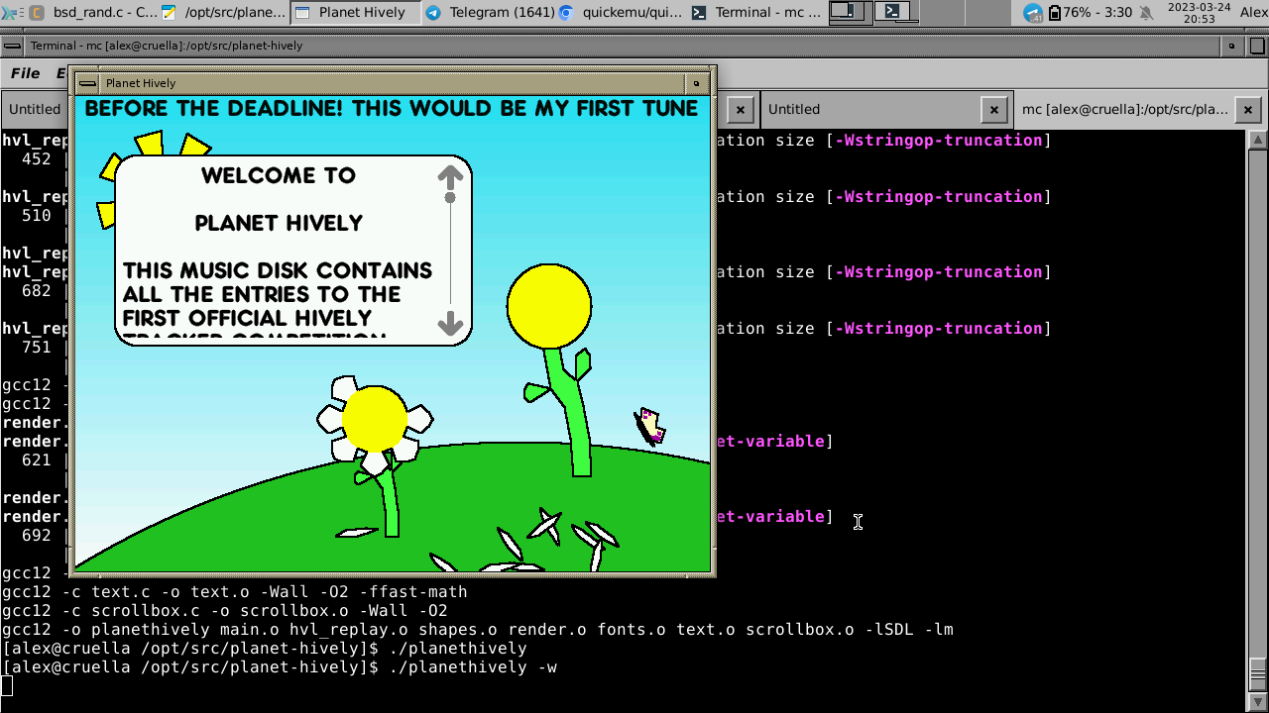This screenshot has height=713, width=1269.
Task: Click the terminal scrollbar up arrow
Action: (1258, 140)
